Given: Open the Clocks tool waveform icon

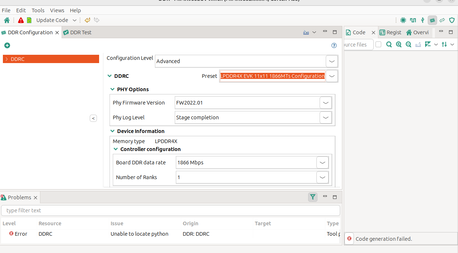Looking at the screenshot, I should [413, 20].
